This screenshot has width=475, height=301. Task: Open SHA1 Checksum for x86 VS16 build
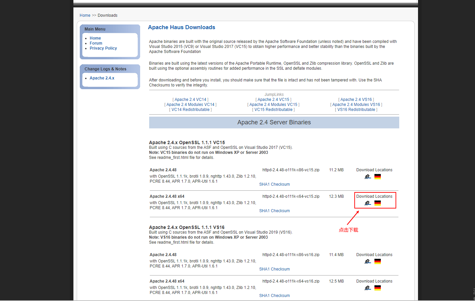(x=275, y=269)
